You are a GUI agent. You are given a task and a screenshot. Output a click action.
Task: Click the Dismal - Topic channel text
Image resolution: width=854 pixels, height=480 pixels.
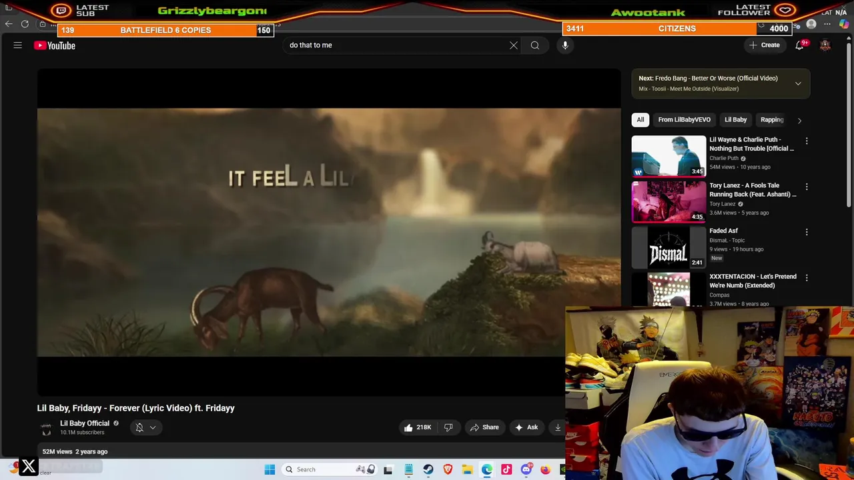(x=727, y=240)
